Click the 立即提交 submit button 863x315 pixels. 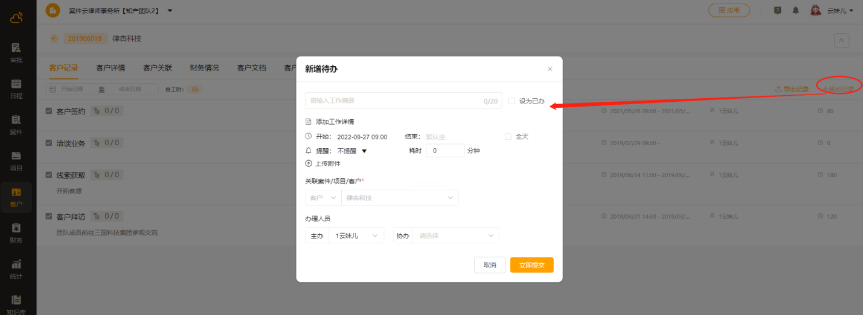coord(531,265)
